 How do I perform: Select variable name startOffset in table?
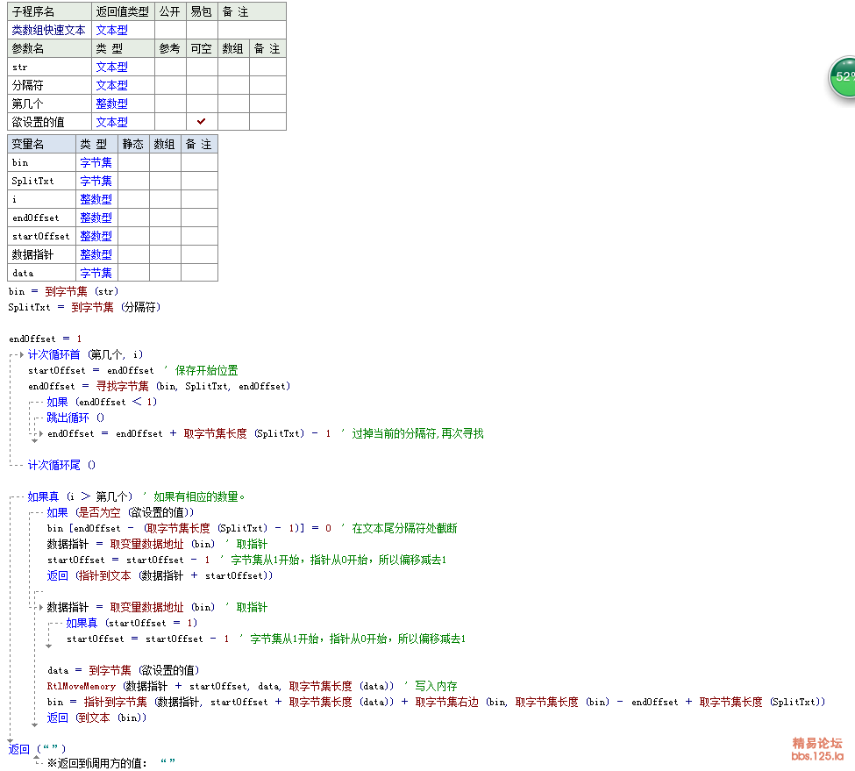coord(41,236)
